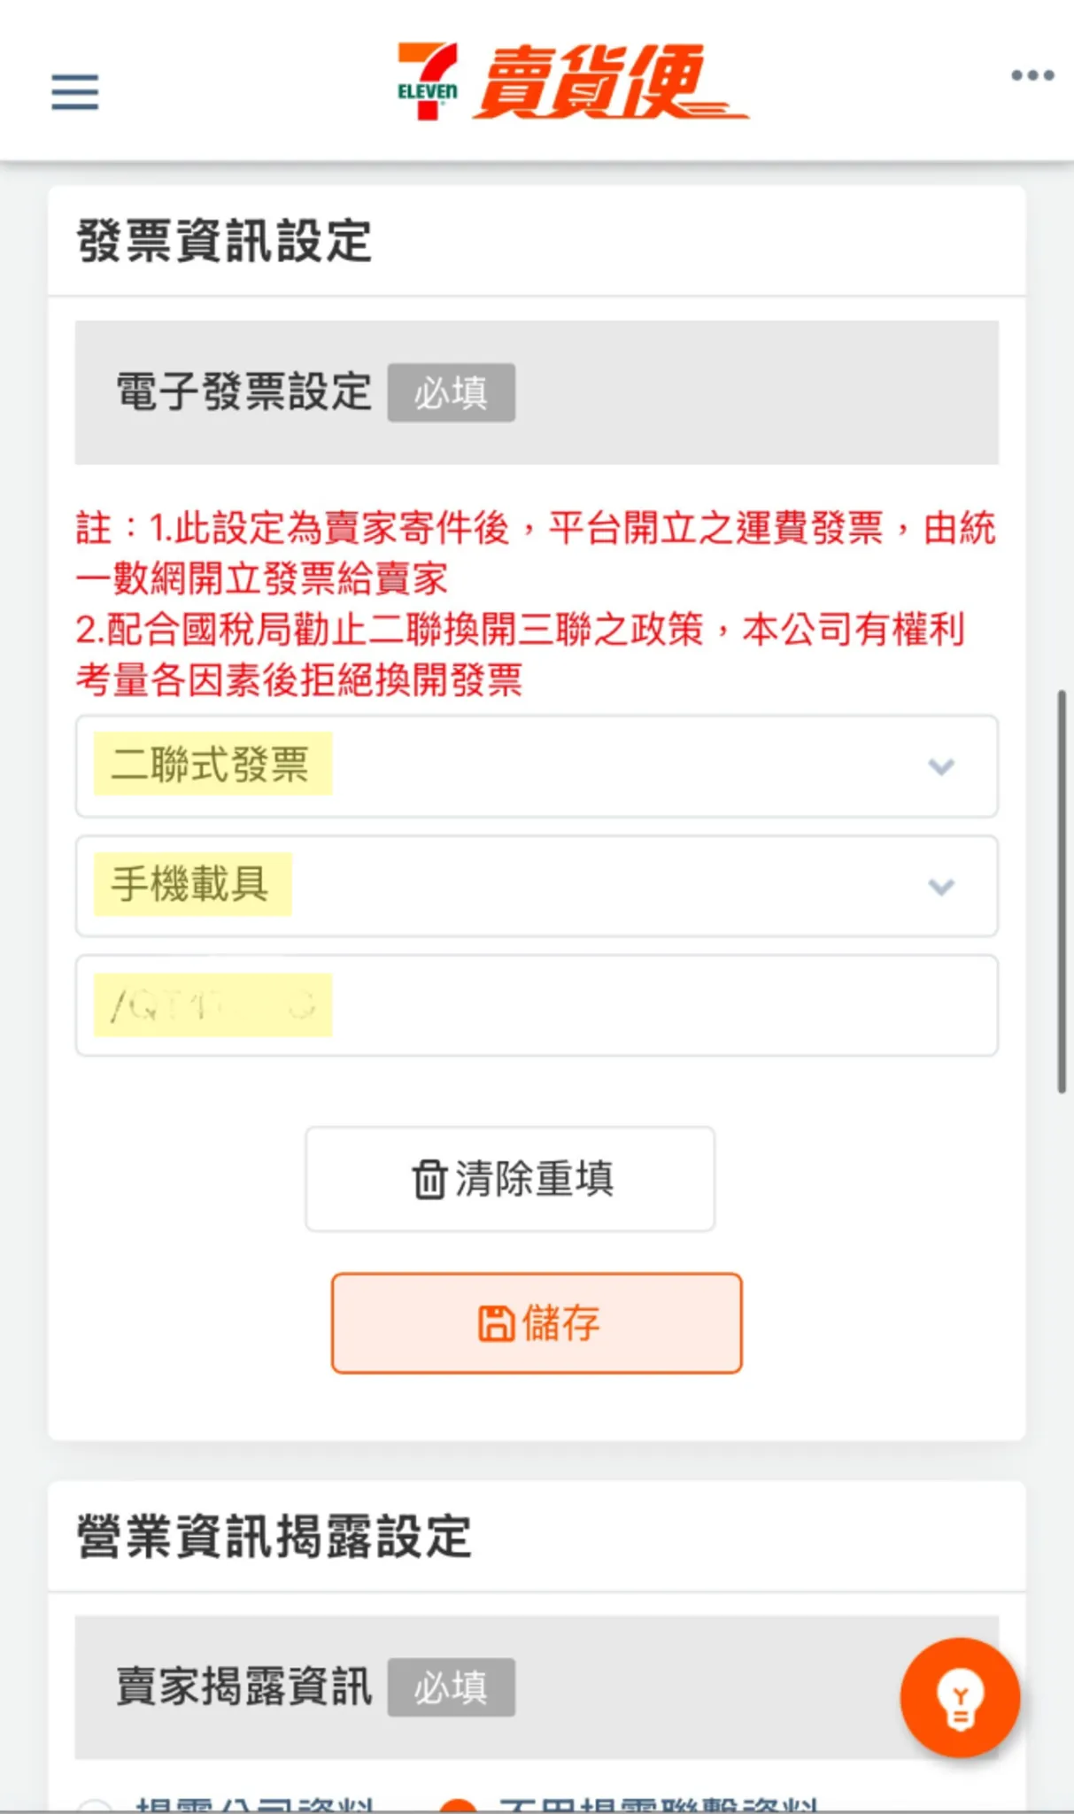Click the 必填 badge beside 賣家揭露資訊
The image size is (1074, 1814).
point(451,1686)
